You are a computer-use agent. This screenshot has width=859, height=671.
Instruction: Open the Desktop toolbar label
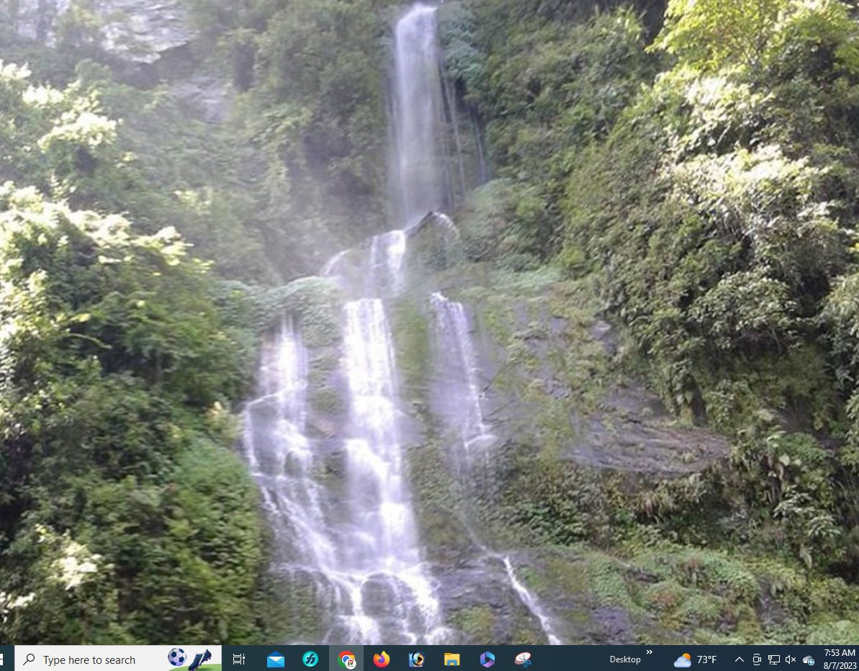point(624,659)
